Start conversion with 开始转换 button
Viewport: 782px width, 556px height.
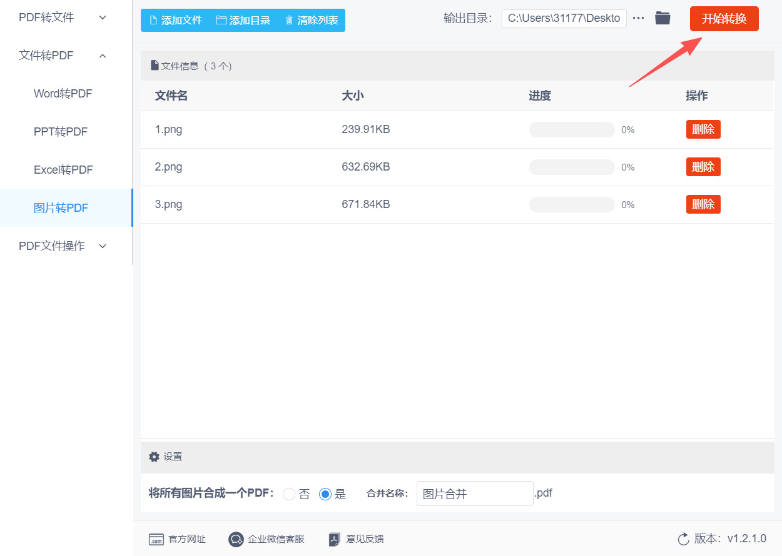pyautogui.click(x=724, y=19)
